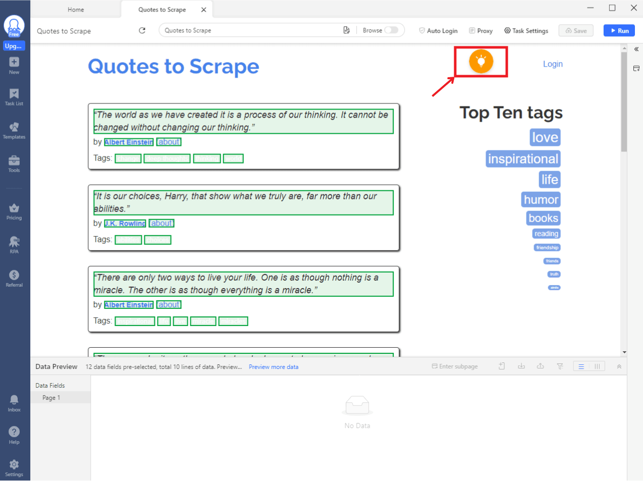Click the orange lightbulb tips icon
This screenshot has height=481, width=643.
480,62
